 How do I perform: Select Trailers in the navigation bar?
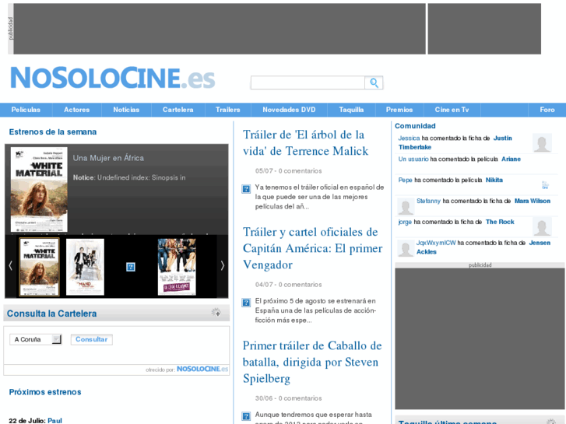[x=228, y=110]
